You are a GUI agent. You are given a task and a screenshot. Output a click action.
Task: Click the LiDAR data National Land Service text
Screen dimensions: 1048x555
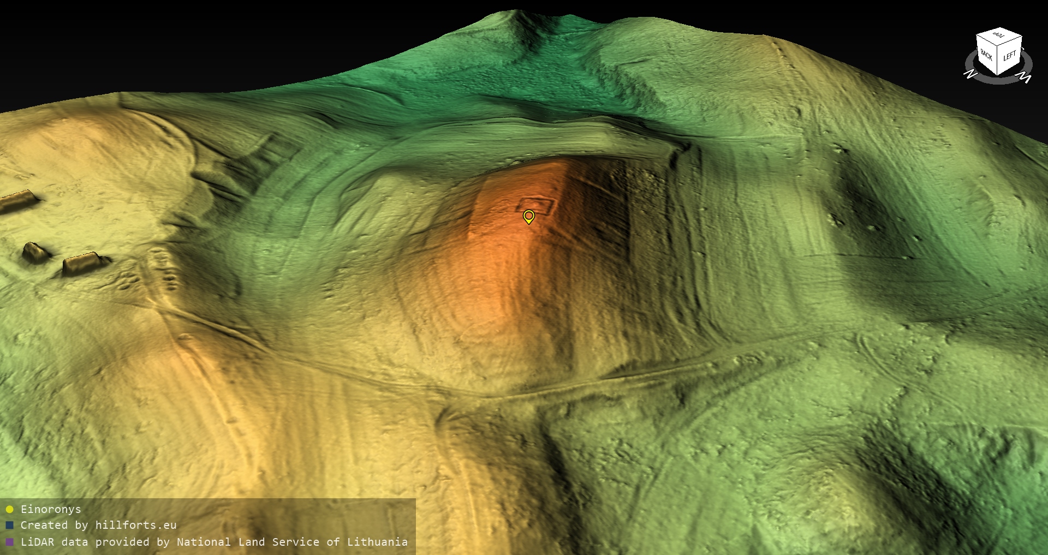214,542
